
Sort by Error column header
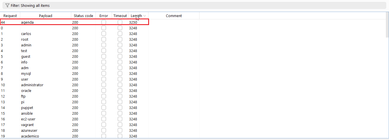[x=104, y=16]
